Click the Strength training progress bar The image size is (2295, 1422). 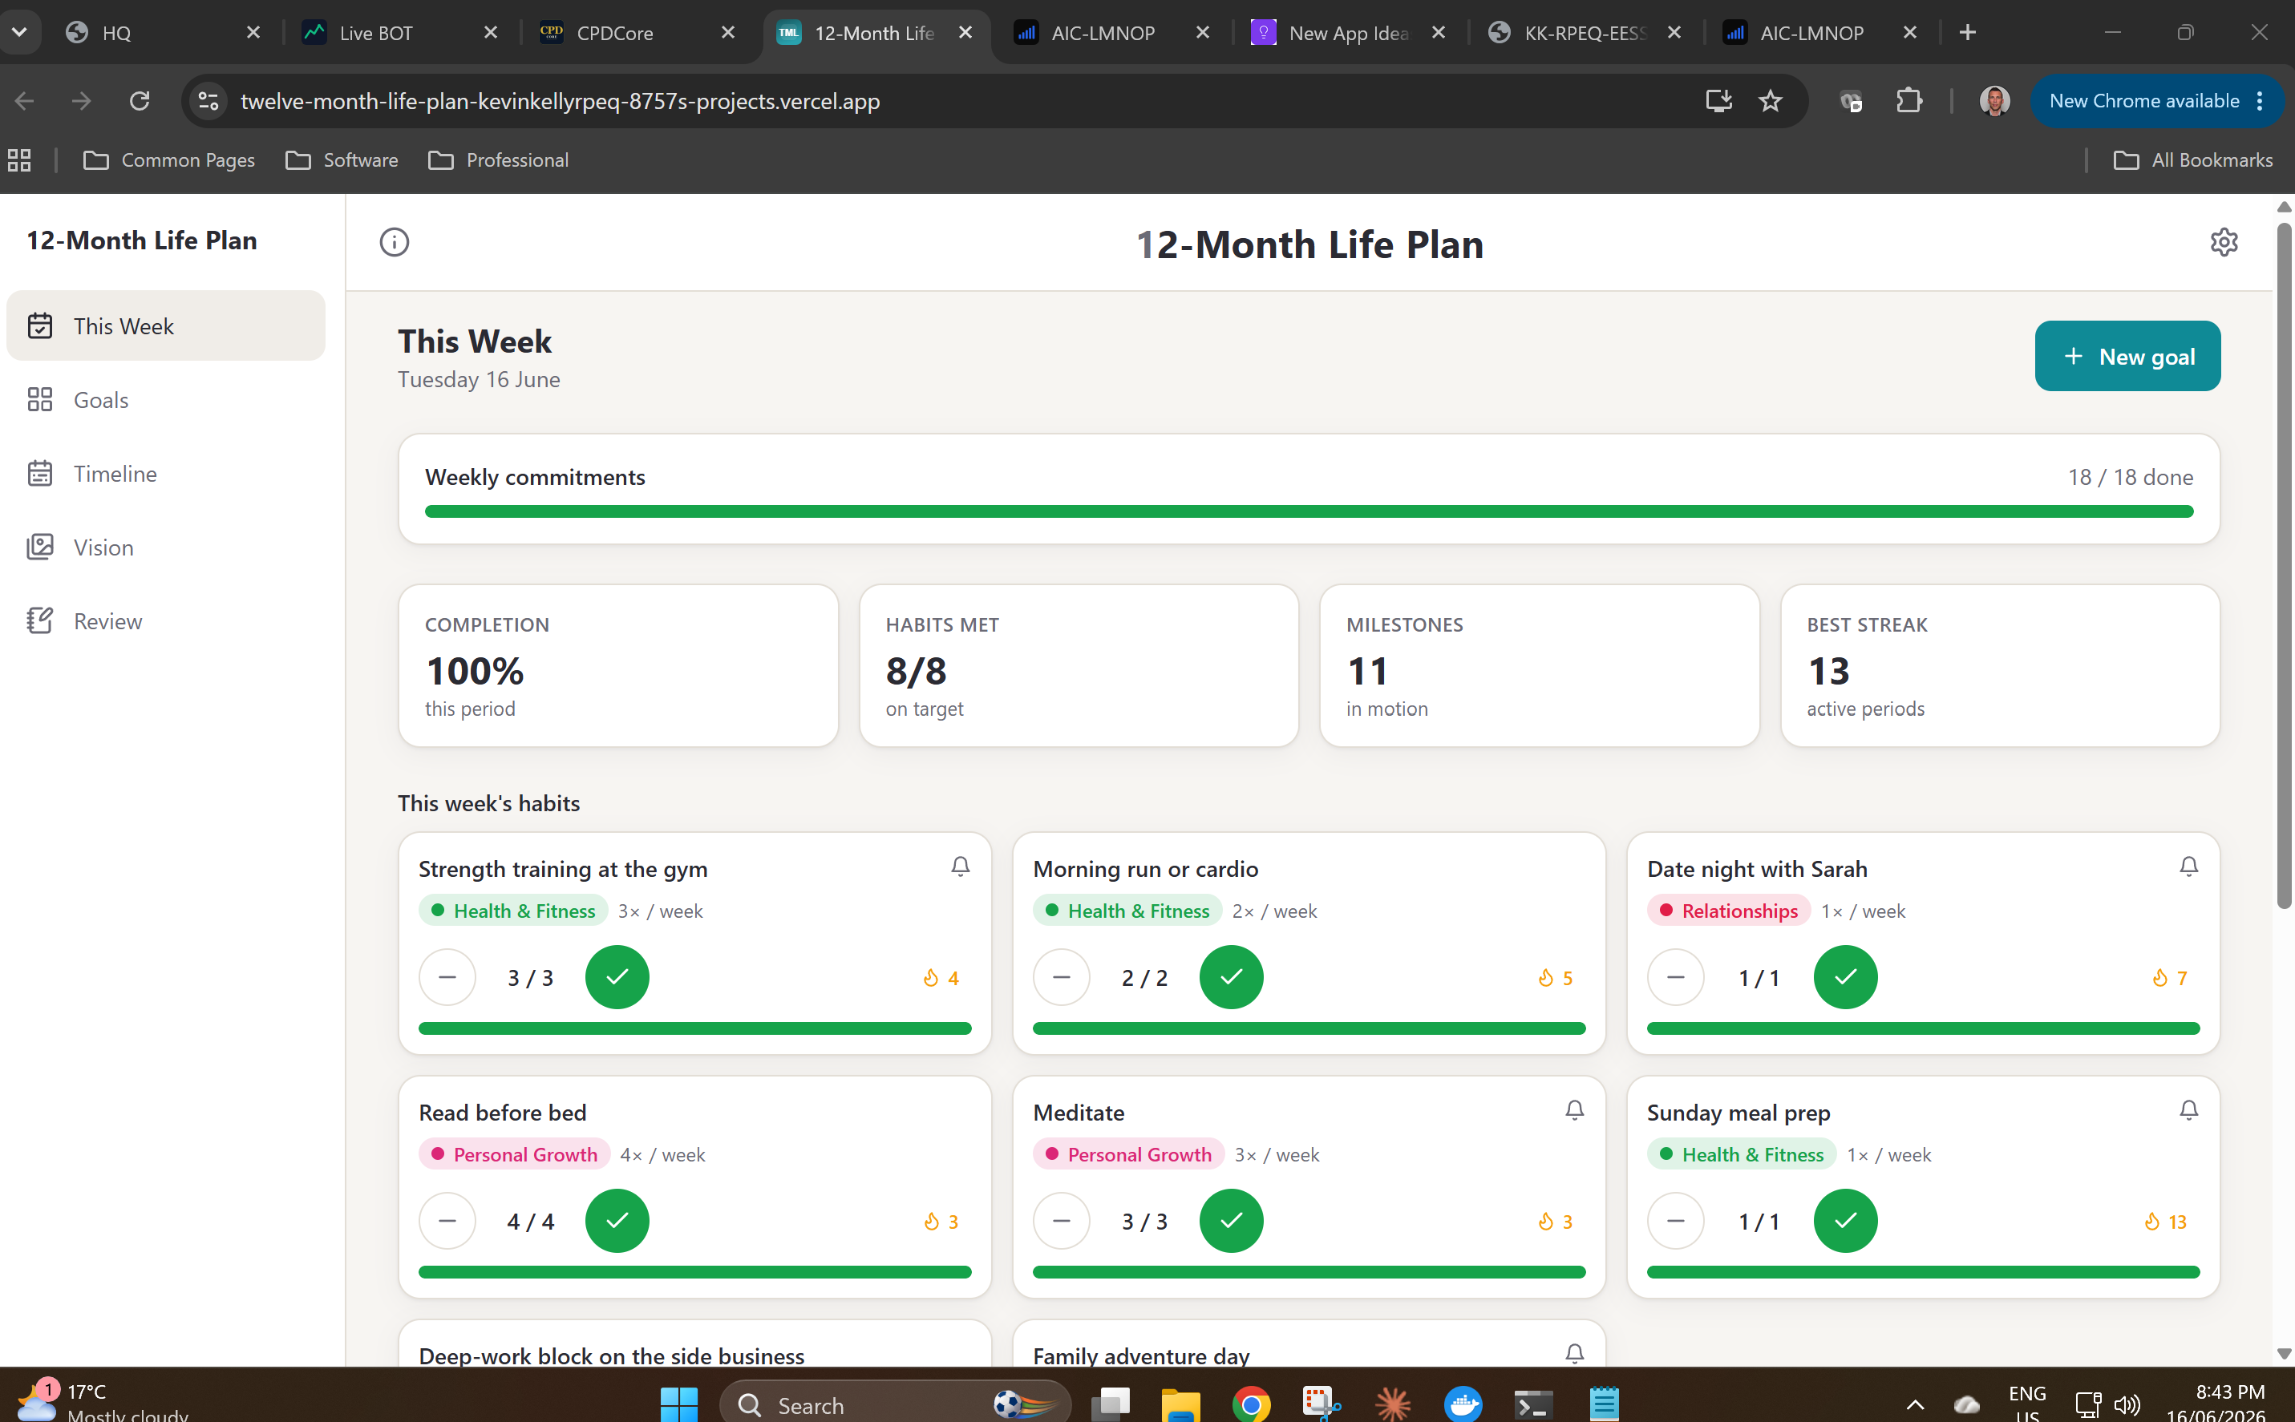pos(695,1029)
